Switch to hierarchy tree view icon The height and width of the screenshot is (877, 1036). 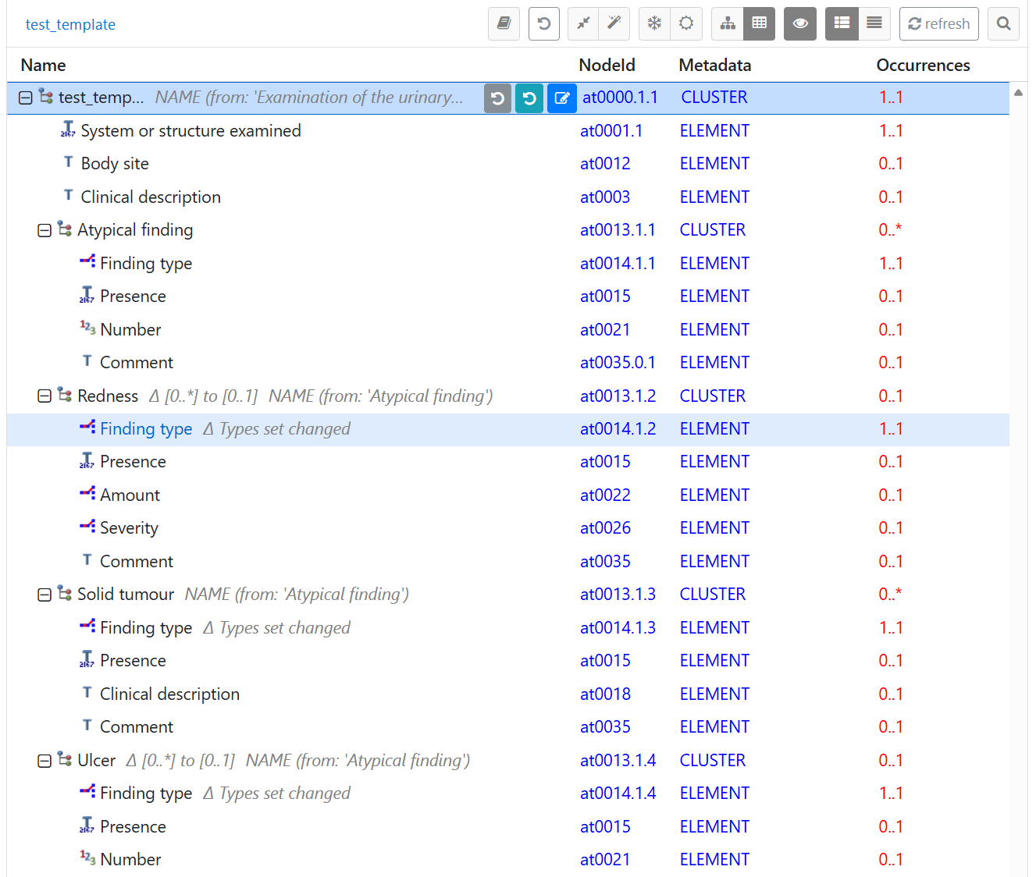coord(728,23)
